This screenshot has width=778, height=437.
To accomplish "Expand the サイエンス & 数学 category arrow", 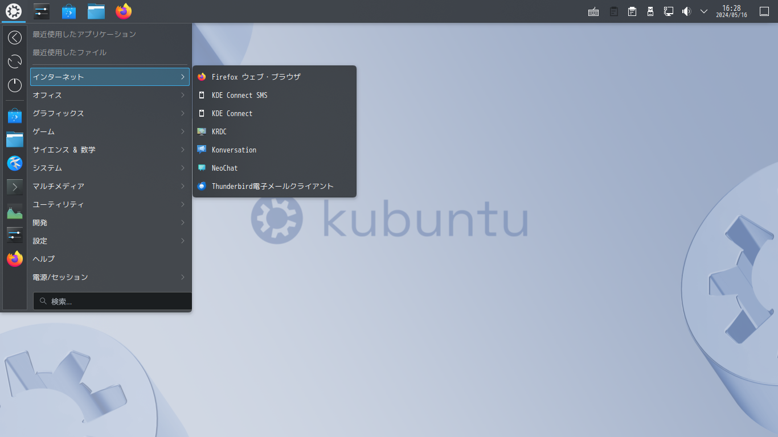I will [x=183, y=150].
